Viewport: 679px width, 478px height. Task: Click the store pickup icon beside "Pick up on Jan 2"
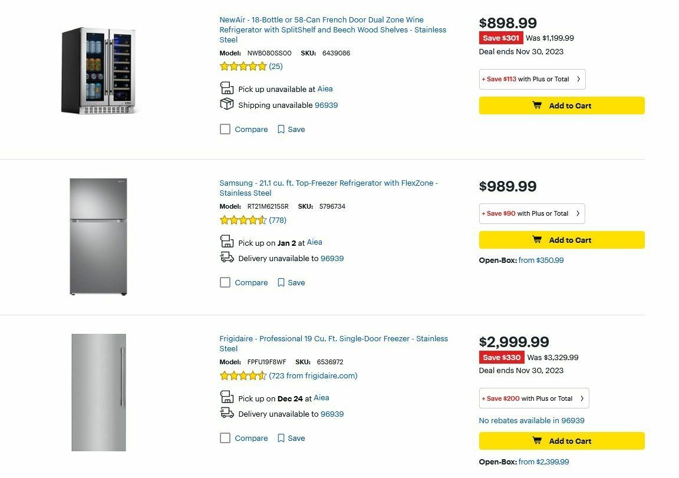point(226,241)
